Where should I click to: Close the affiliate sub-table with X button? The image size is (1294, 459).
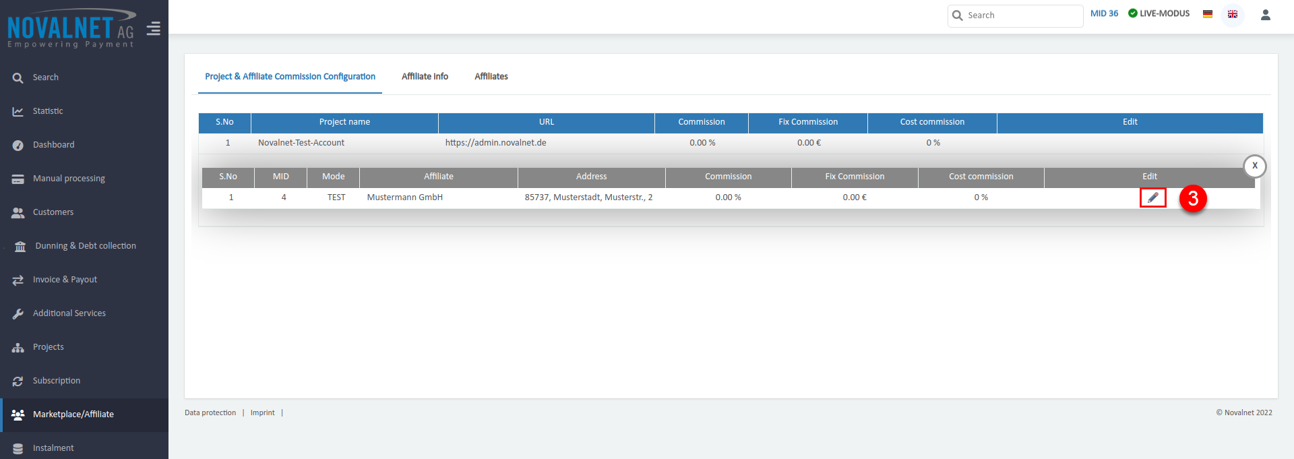[x=1254, y=166]
